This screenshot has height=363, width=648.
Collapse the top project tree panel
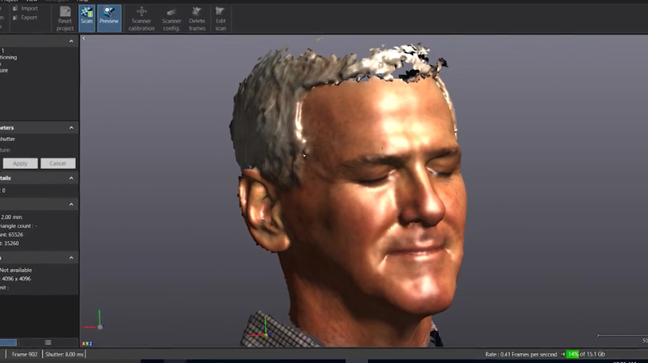click(71, 41)
